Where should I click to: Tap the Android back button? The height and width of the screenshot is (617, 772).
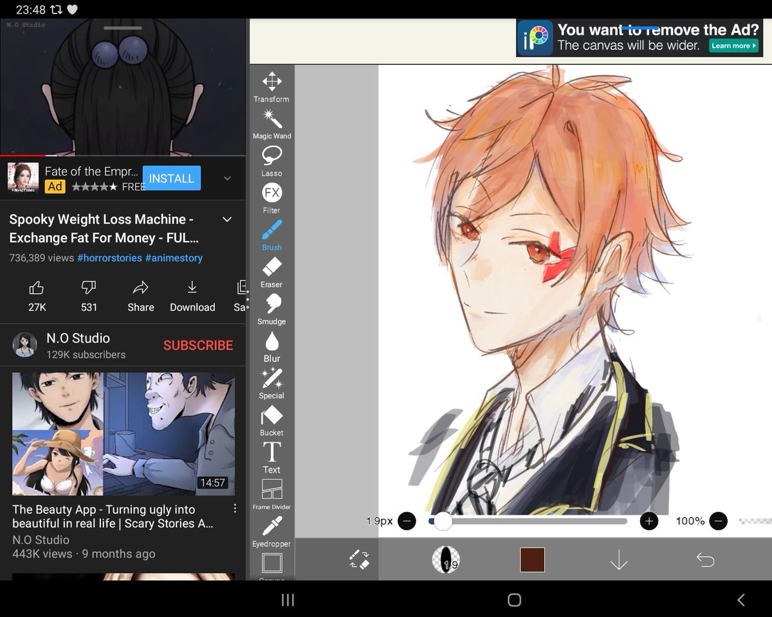tap(740, 600)
